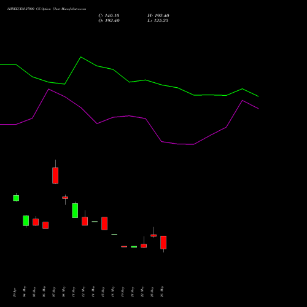
Task: Click the green candle for 11 May
Action: click(75, 211)
